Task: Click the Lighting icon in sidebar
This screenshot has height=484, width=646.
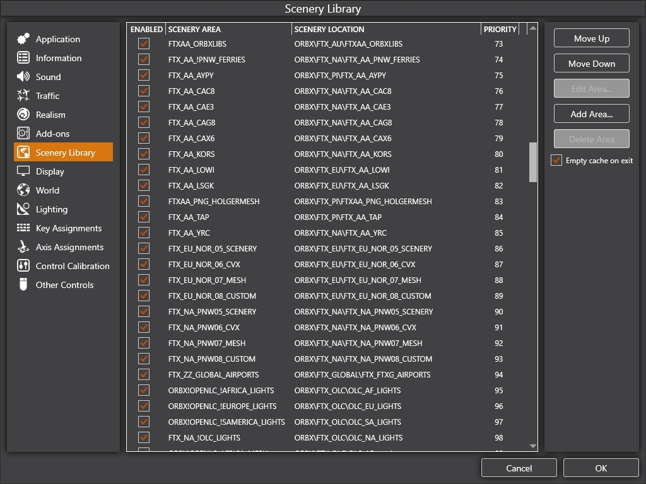Action: (x=23, y=209)
